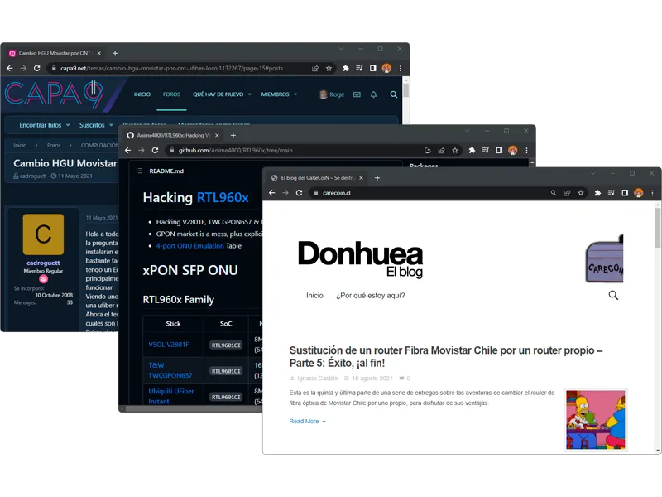Click the Read More link on the blog post
This screenshot has height=497, width=662.
(x=307, y=422)
